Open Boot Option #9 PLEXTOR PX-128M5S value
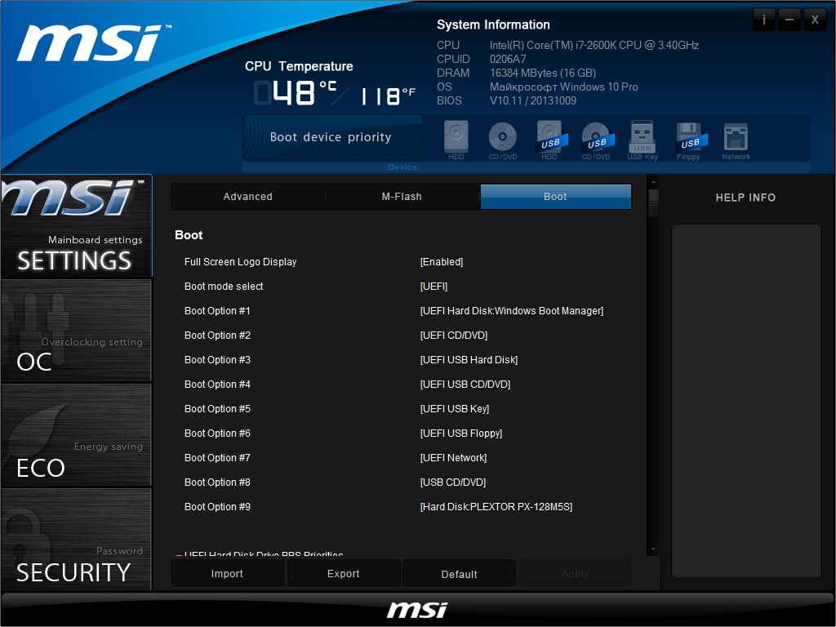This screenshot has width=836, height=627. 496,507
